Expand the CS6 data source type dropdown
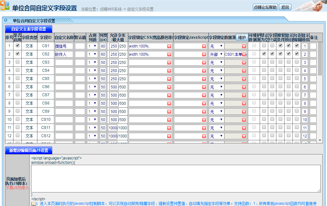The image size is (327, 206). coord(217,87)
